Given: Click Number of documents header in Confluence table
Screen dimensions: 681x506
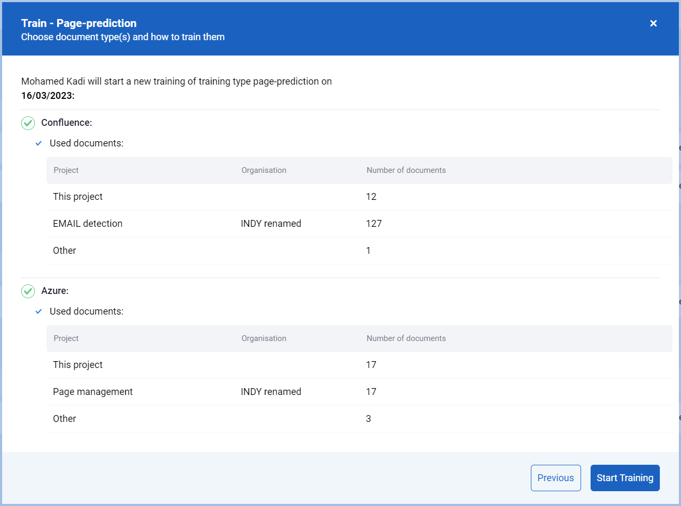Looking at the screenshot, I should (406, 170).
